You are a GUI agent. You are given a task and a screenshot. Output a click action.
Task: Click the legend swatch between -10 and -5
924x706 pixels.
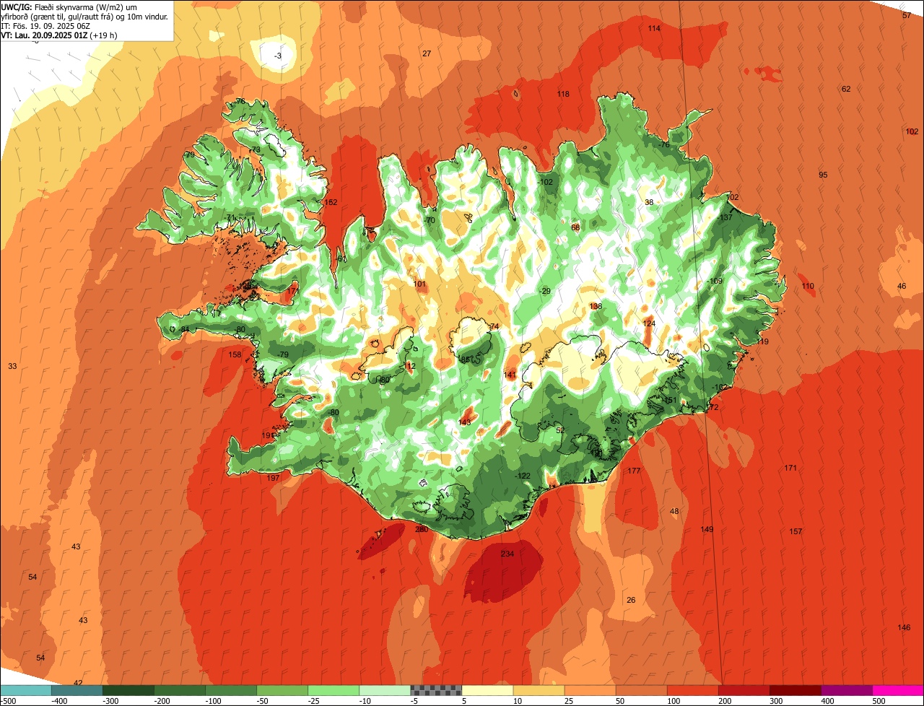[385, 690]
